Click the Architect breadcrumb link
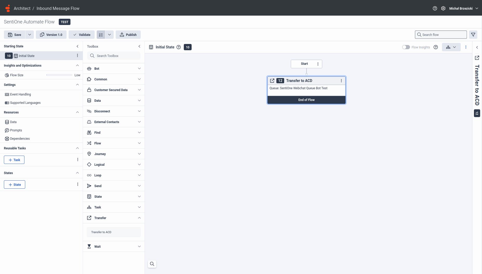The width and height of the screenshot is (482, 274). tap(22, 8)
